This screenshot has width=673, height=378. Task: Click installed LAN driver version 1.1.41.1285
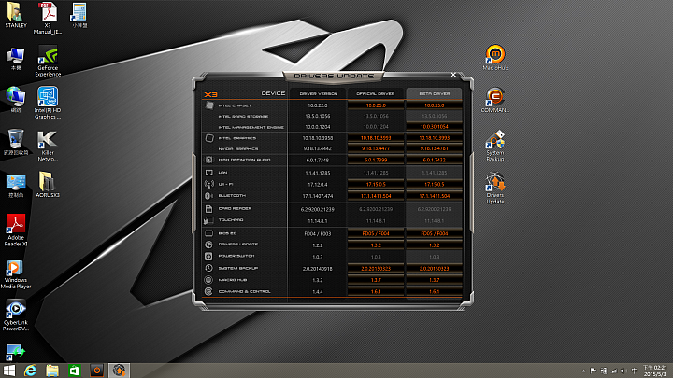[x=318, y=173]
